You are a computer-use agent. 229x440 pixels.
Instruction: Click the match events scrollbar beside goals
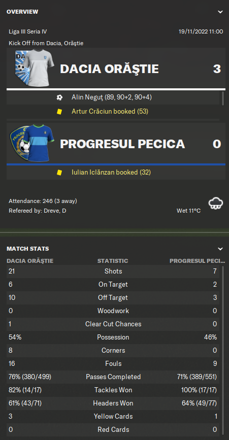click(x=223, y=98)
